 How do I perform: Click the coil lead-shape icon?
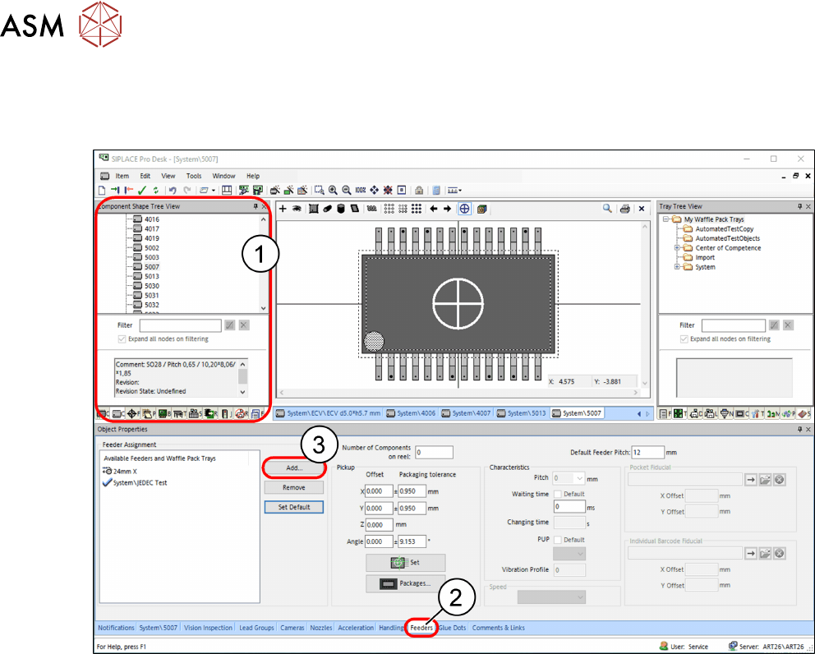[x=371, y=209]
